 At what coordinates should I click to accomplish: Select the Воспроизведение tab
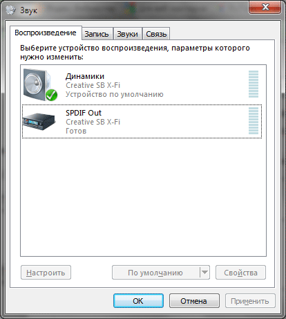point(46,33)
